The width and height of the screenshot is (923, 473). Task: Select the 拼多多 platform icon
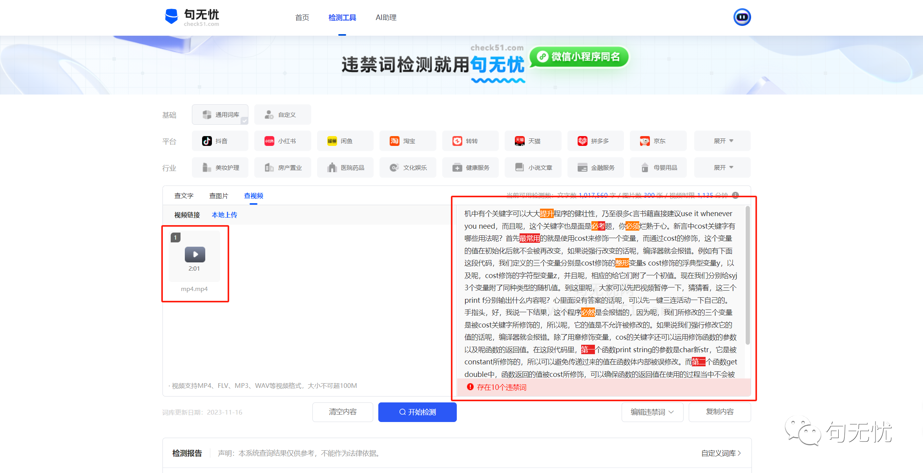click(x=582, y=141)
